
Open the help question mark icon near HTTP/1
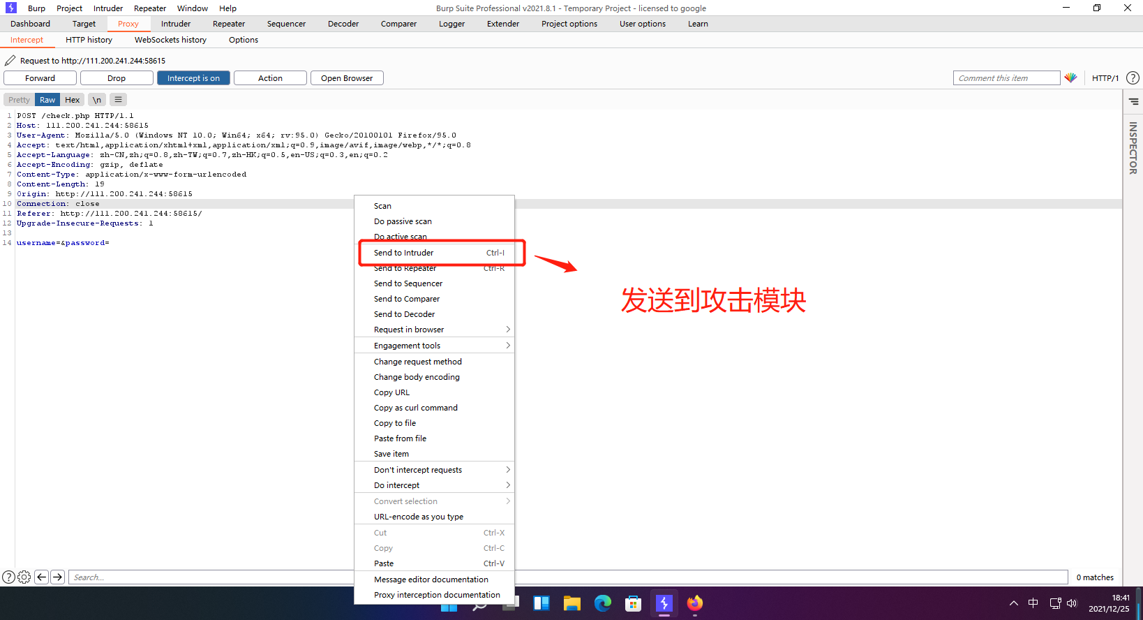click(1133, 77)
